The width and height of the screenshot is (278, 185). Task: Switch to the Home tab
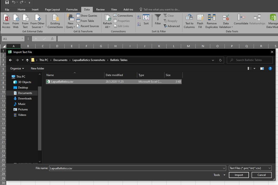tap(21, 9)
